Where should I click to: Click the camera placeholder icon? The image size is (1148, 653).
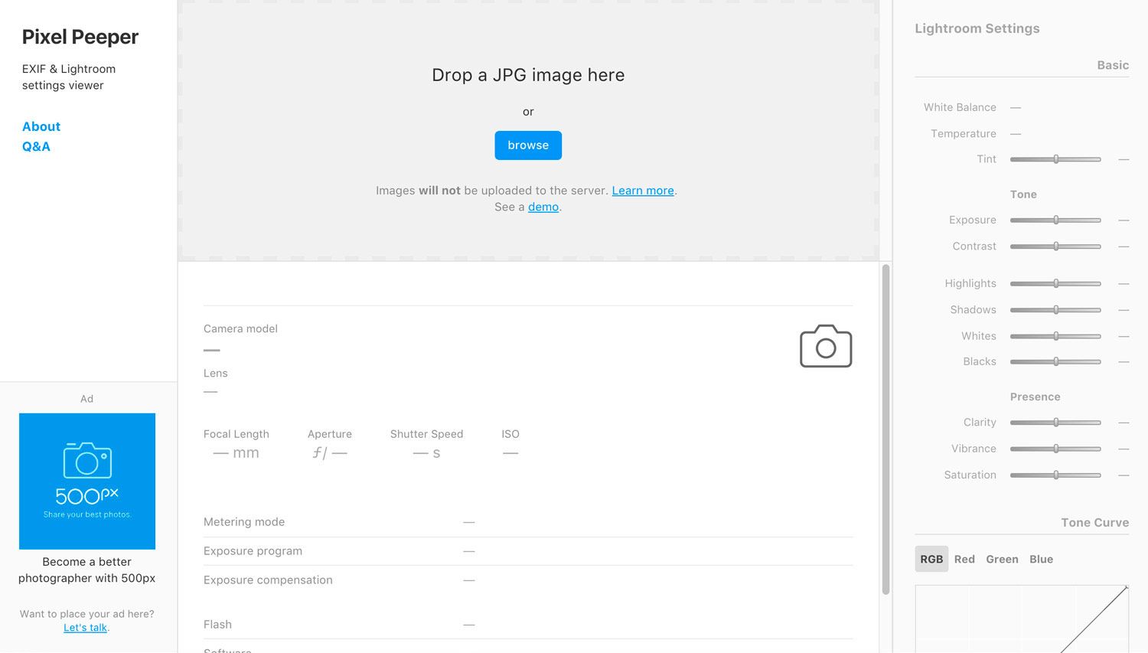826,346
